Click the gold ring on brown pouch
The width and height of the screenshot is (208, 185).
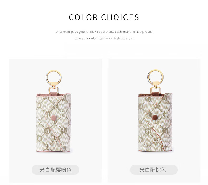click(x=155, y=77)
